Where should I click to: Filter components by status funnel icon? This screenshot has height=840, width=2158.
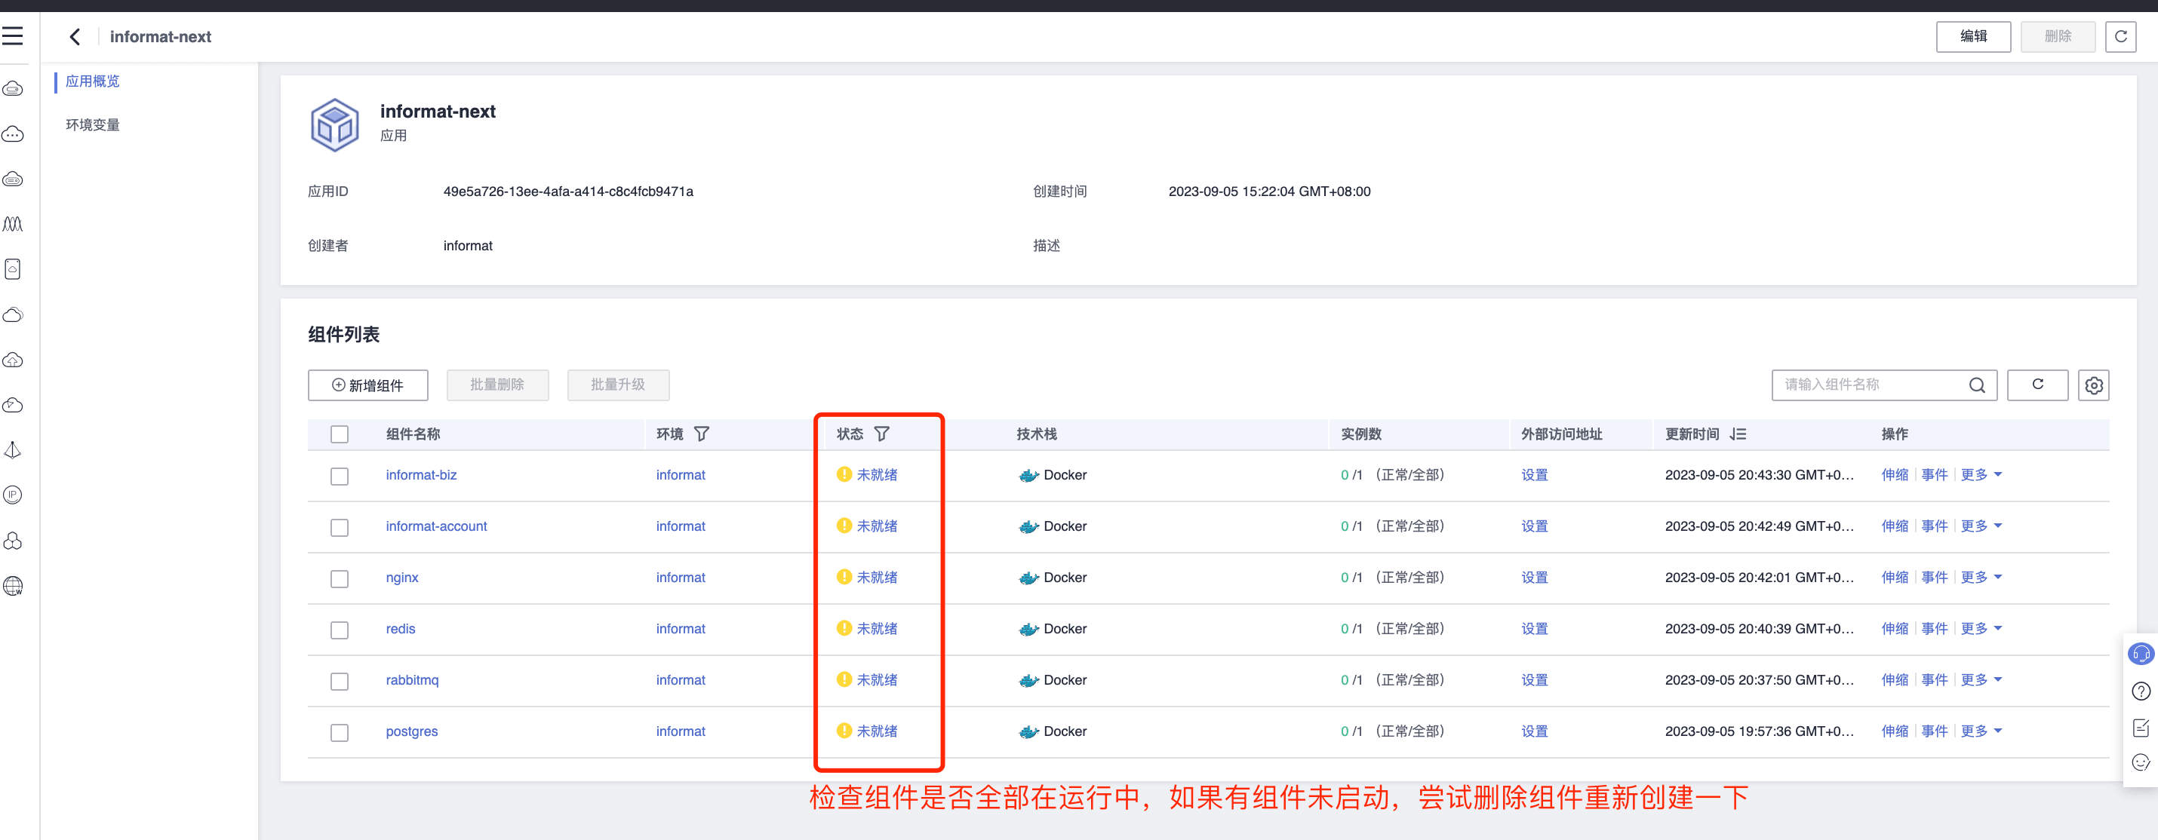click(x=881, y=434)
